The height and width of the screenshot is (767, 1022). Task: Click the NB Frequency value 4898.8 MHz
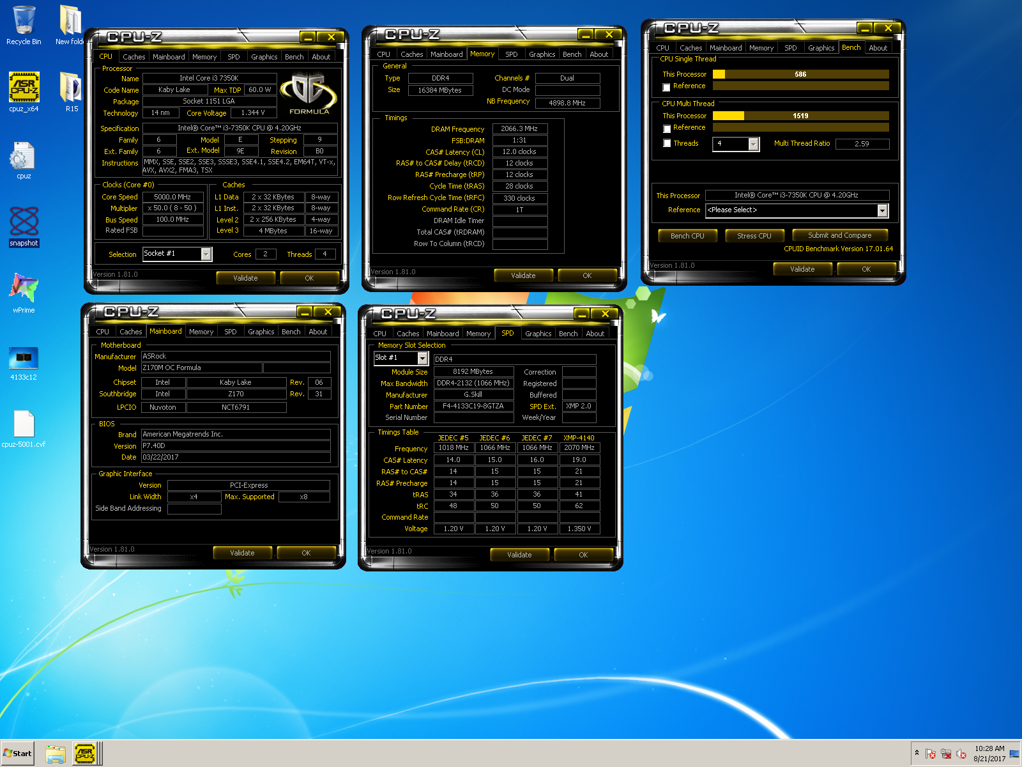[567, 103]
